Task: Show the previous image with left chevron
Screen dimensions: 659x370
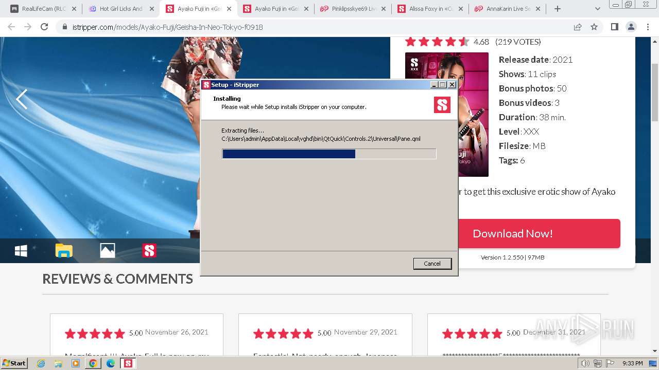Action: point(22,99)
